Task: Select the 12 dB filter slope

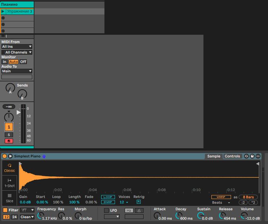Action: [x=7, y=217]
